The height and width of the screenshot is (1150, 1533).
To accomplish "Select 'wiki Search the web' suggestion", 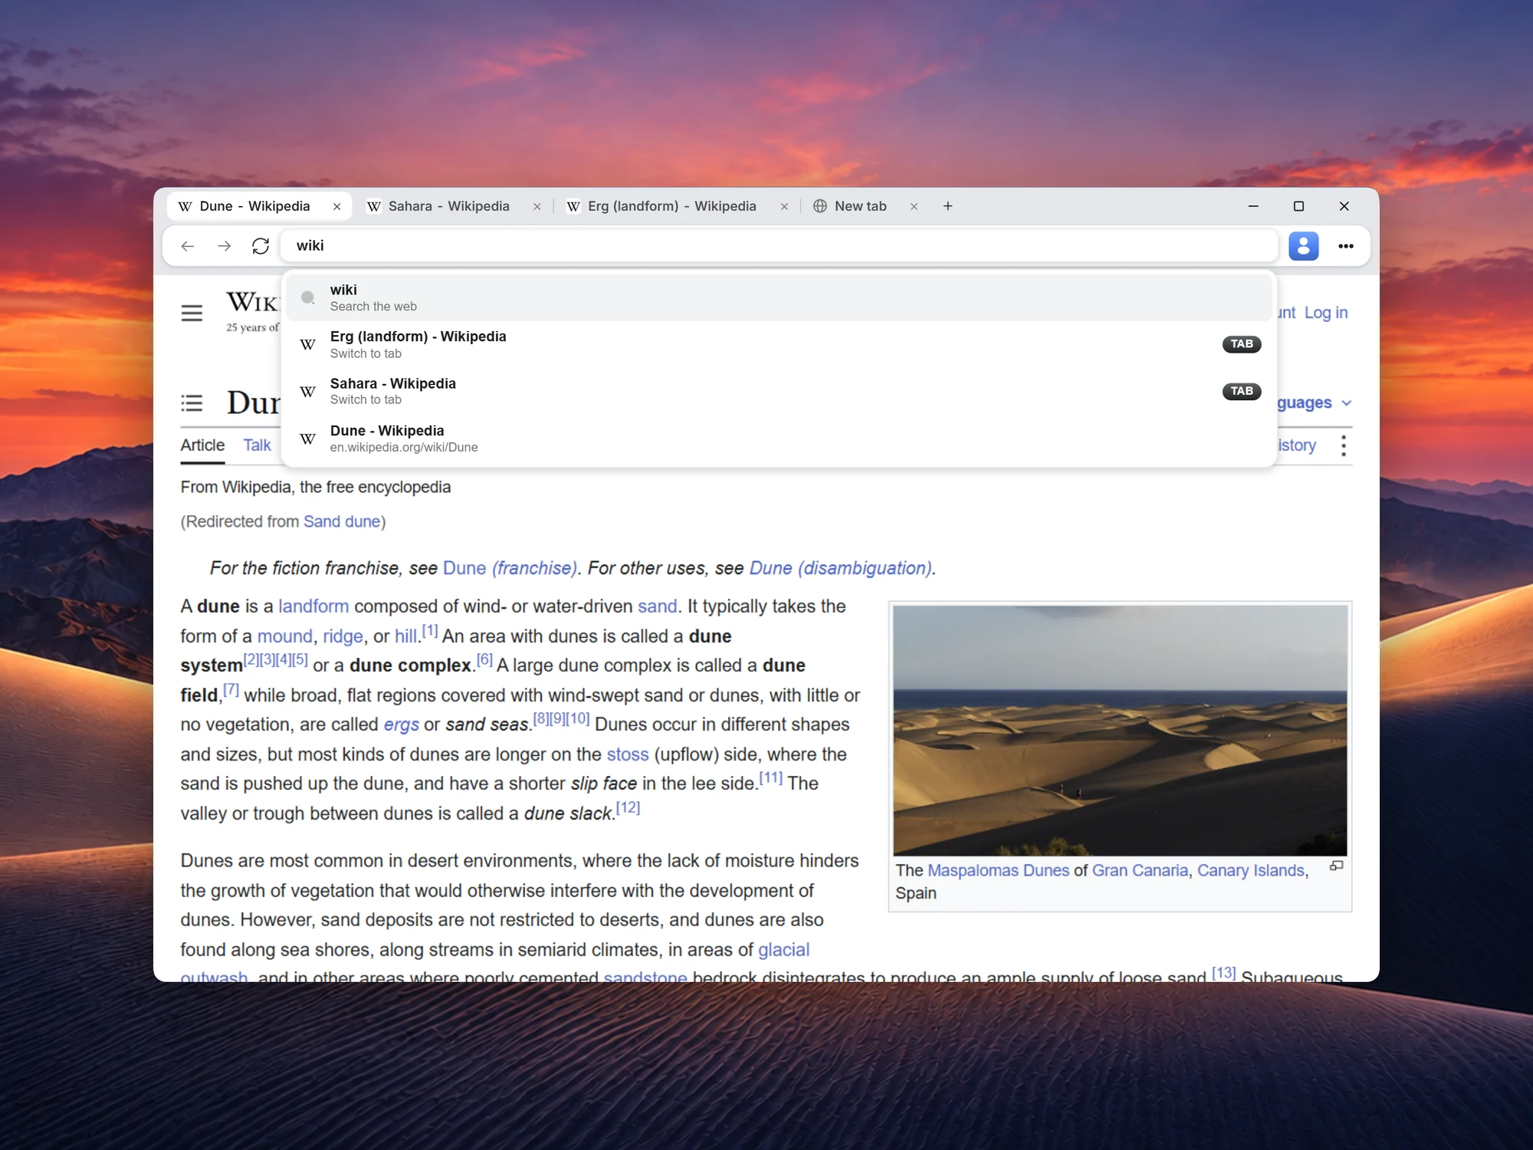I will [779, 297].
